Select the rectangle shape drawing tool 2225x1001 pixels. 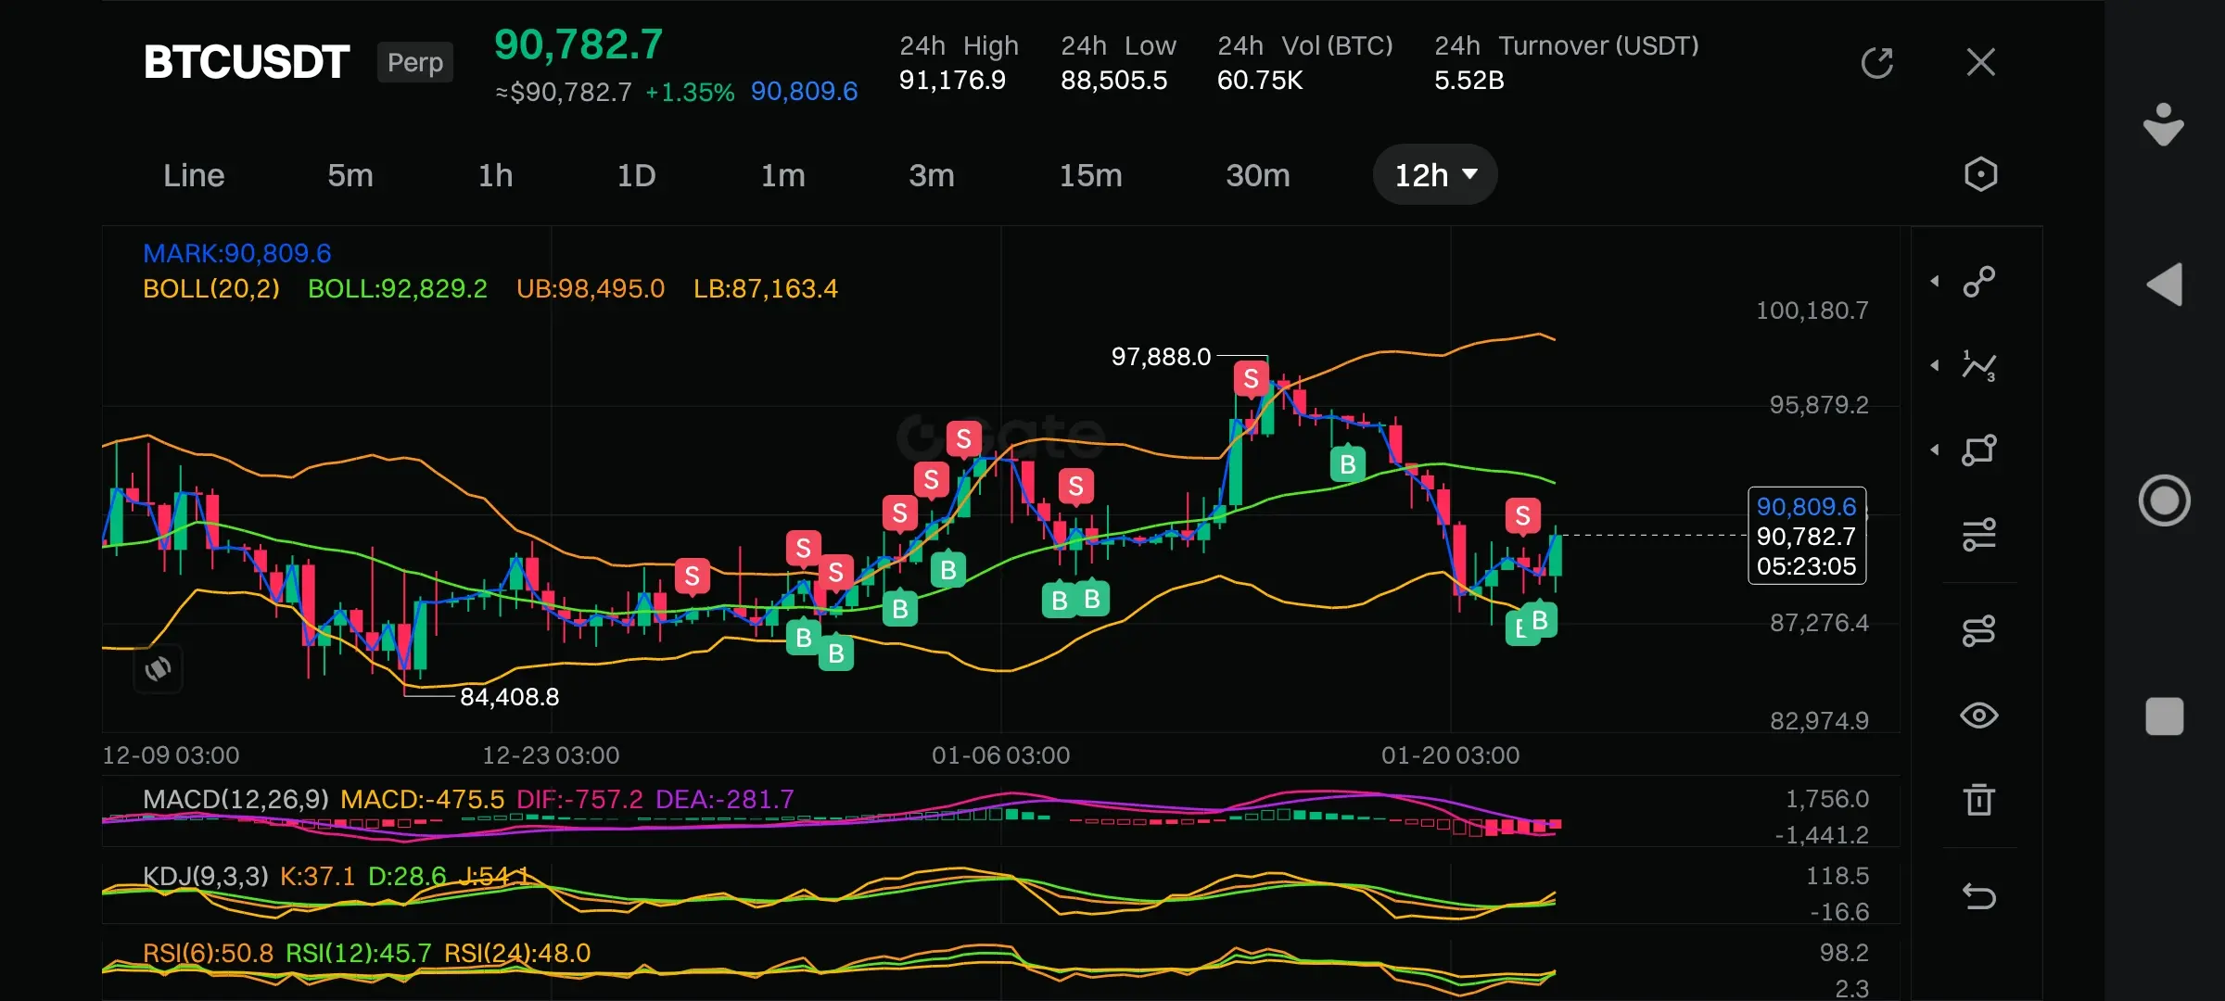click(x=1978, y=450)
